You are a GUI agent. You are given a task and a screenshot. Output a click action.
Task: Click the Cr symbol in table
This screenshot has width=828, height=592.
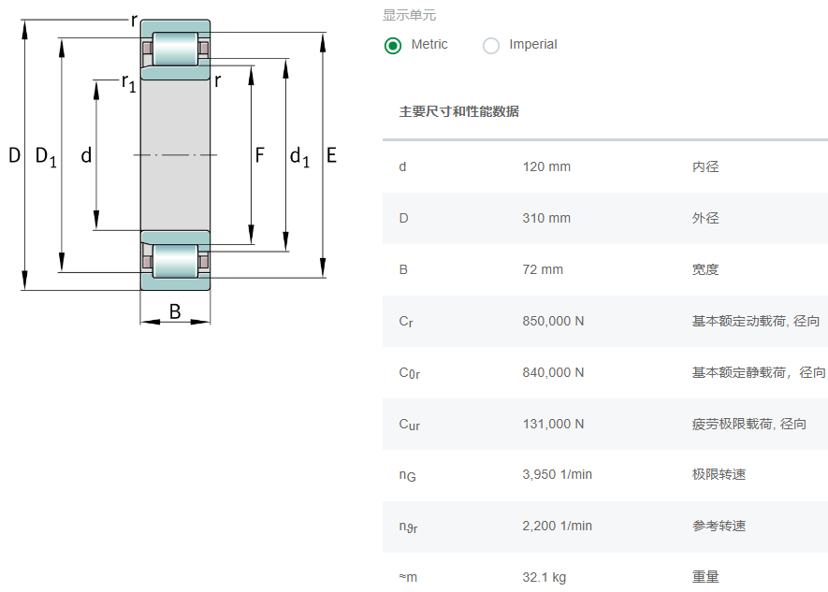pyautogui.click(x=406, y=322)
